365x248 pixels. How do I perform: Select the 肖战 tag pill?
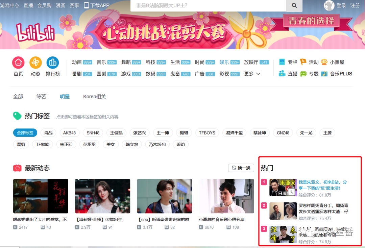(48, 133)
